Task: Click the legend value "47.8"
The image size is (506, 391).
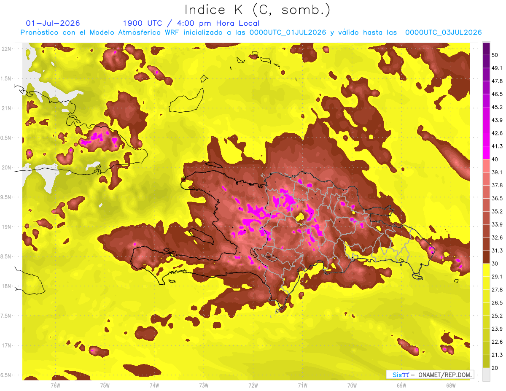Action: (497, 81)
